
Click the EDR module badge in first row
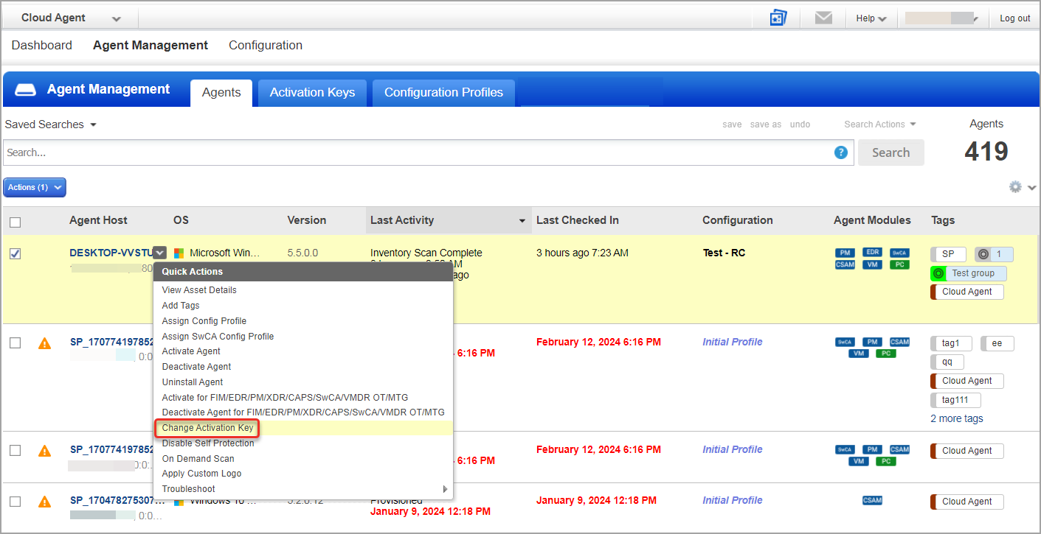tap(872, 253)
